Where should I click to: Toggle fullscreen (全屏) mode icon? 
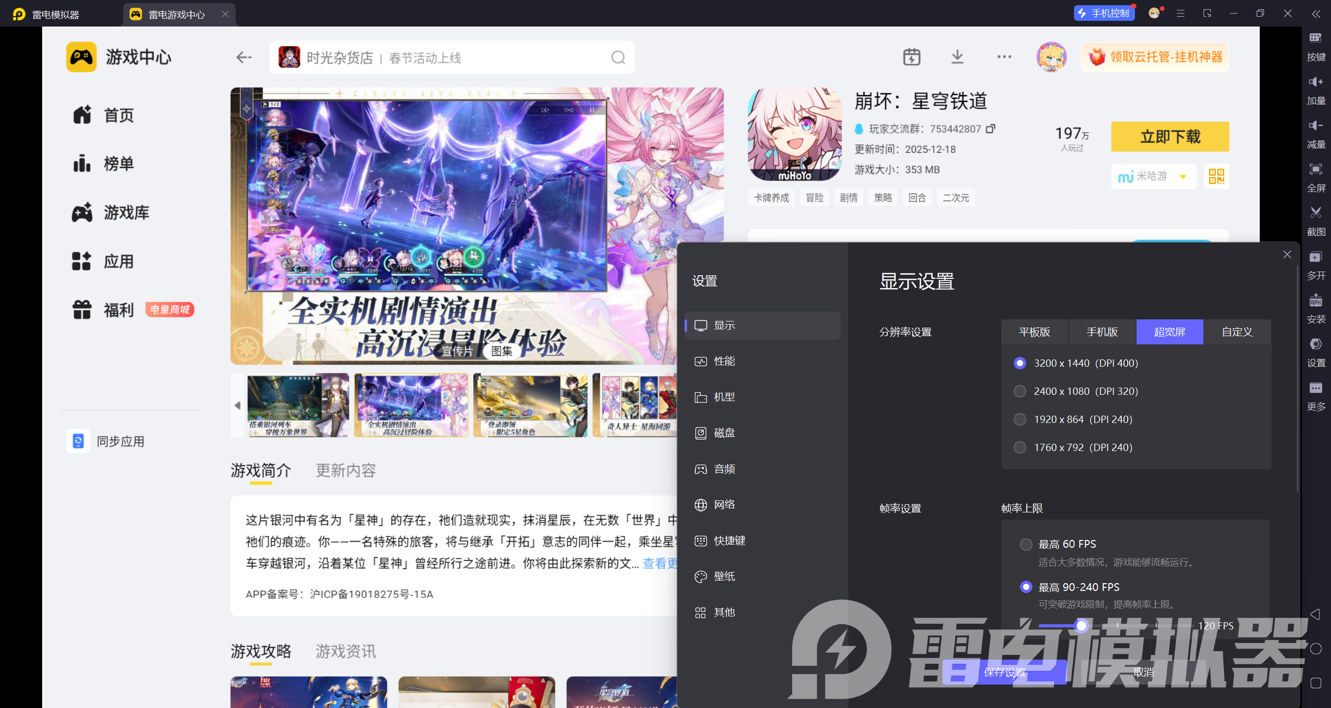(1315, 169)
